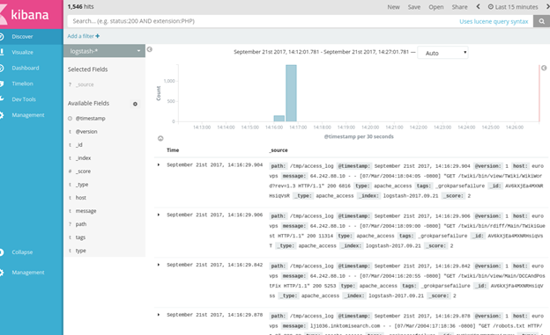The width and height of the screenshot is (550, 335).
Task: Open Timelion from the sidebar
Action: click(22, 84)
